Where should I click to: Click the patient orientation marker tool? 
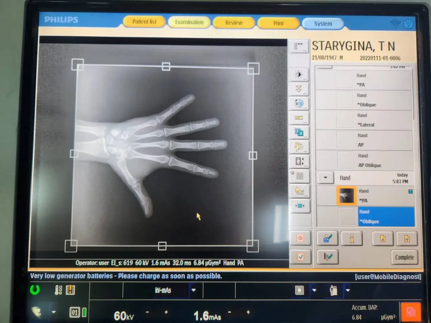pos(299,161)
